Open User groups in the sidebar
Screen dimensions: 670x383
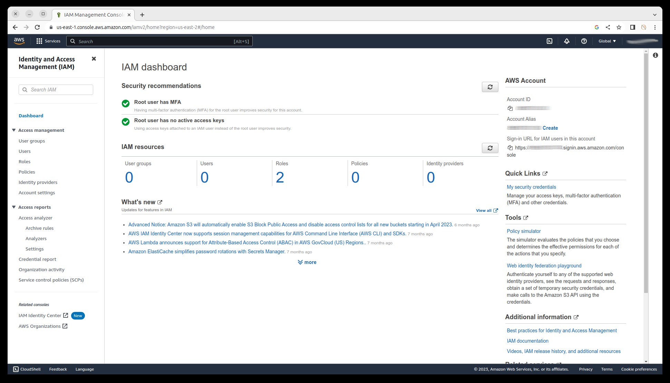tap(32, 141)
